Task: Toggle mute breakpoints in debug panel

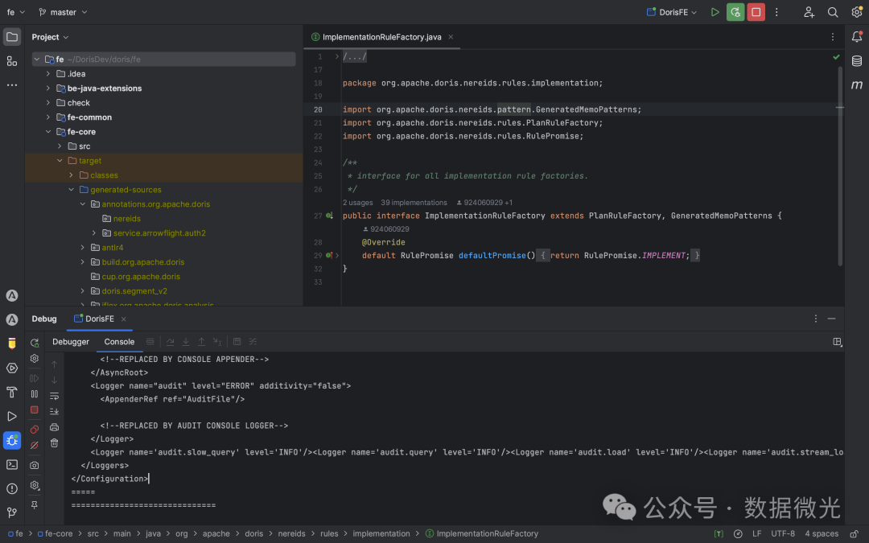Action: [35, 445]
